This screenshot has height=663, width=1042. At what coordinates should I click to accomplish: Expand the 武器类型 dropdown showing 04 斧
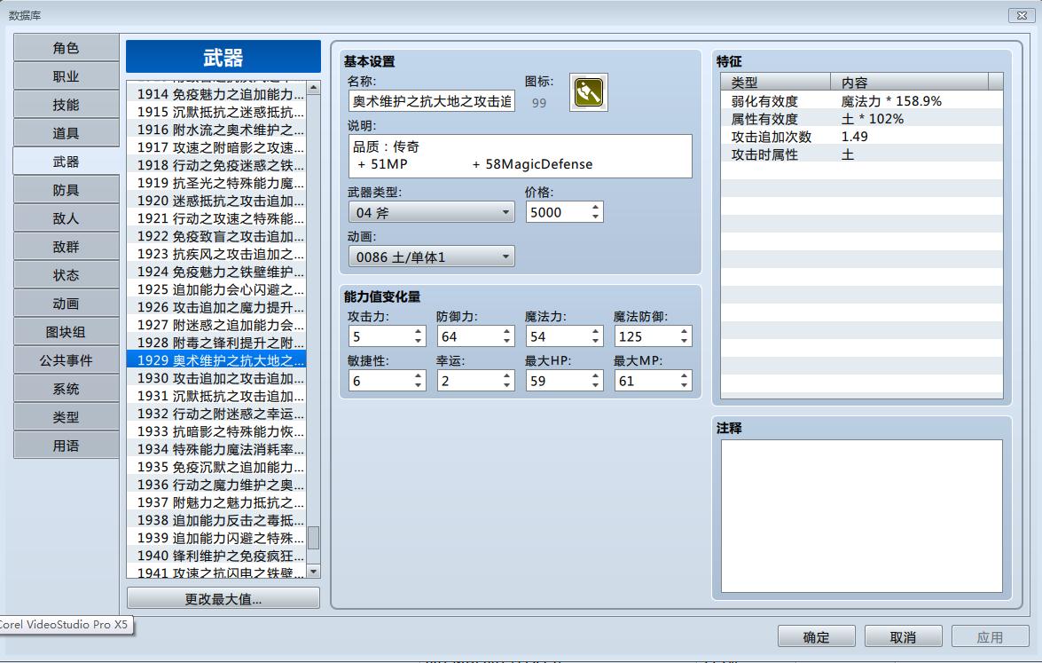point(431,212)
